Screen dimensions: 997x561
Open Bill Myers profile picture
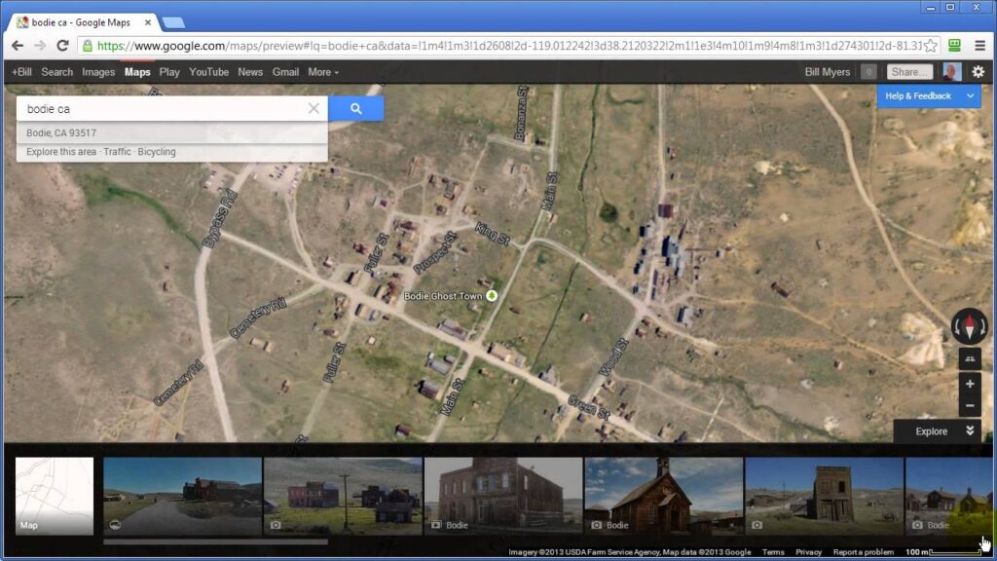951,72
